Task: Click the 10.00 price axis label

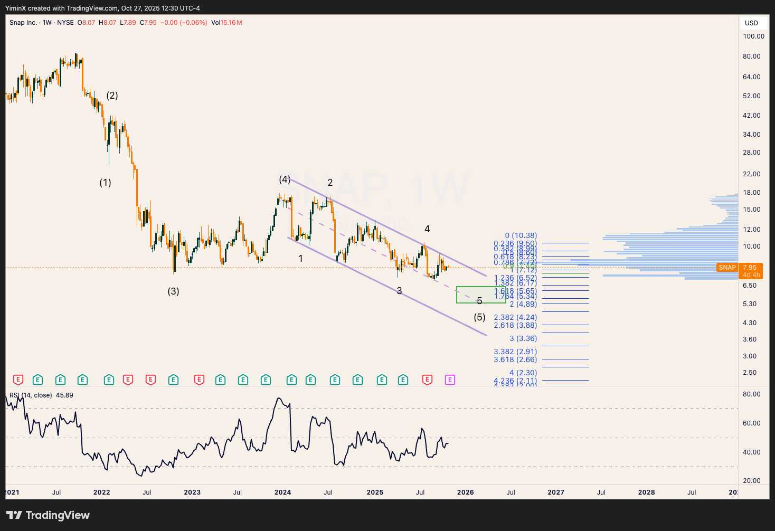Action: pos(752,246)
